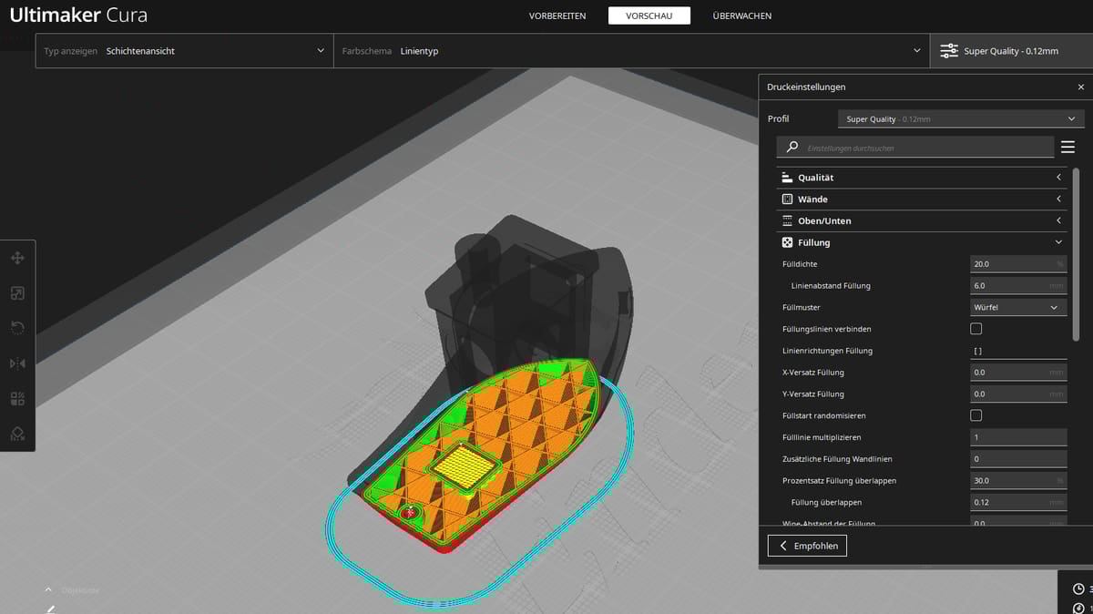Click the Druckeinstellungen panel title
The width and height of the screenshot is (1093, 614).
pos(806,87)
